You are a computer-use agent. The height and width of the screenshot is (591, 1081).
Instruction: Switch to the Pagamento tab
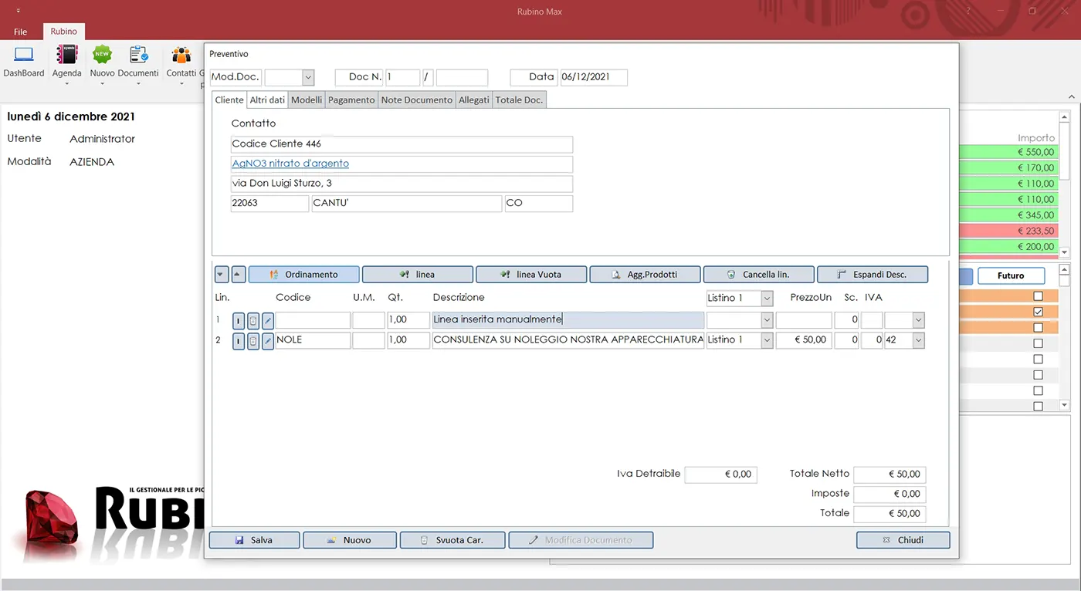click(x=351, y=100)
